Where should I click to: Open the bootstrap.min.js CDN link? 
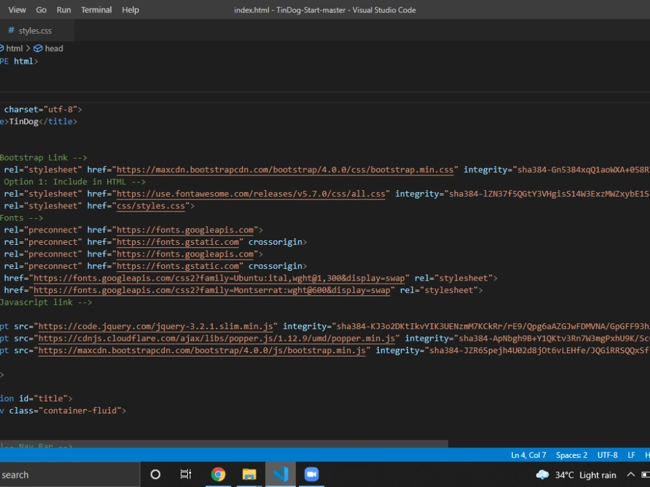point(202,351)
